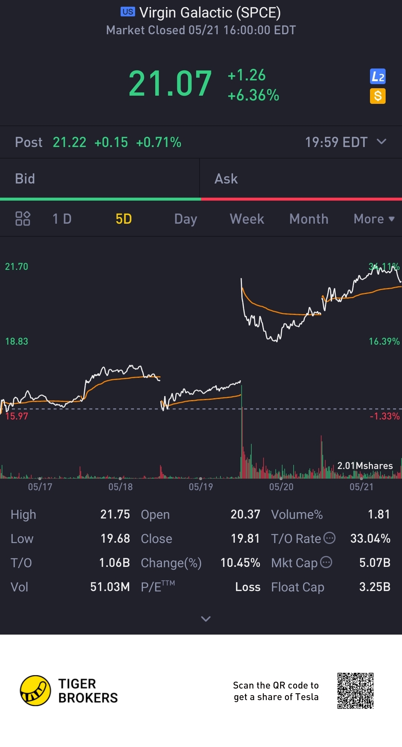
Task: Open the L2 level-two quotes icon
Action: tap(377, 77)
